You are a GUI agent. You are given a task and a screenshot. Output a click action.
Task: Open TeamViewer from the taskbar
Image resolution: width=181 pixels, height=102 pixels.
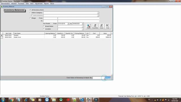(47, 100)
